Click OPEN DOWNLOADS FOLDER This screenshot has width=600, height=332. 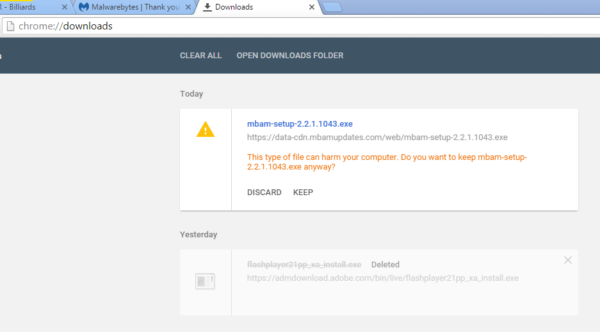coord(289,56)
